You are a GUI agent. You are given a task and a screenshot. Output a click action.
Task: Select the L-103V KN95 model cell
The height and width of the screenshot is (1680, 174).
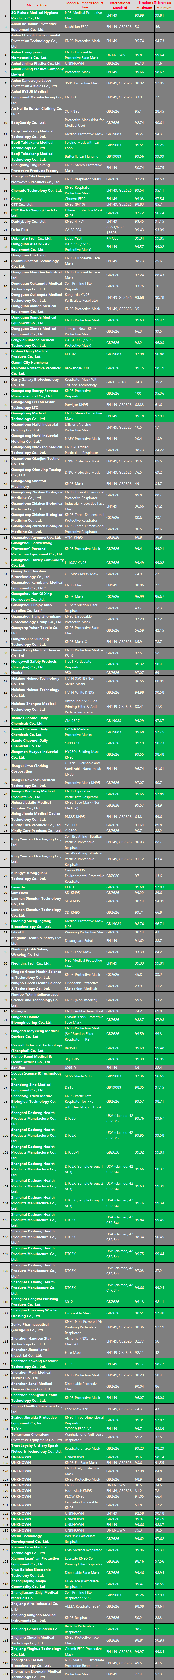84,563
